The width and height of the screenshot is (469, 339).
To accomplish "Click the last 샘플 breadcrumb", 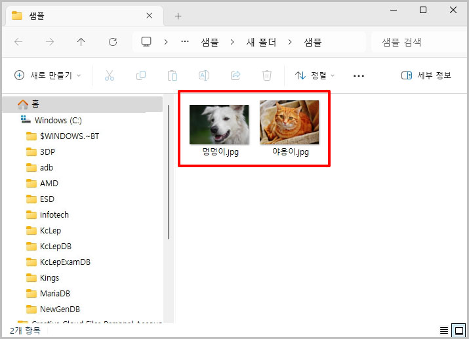I will point(313,42).
